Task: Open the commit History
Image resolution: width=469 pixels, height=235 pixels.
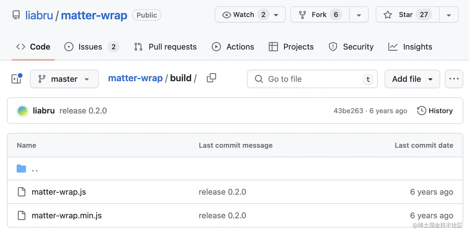Action: tap(435, 111)
